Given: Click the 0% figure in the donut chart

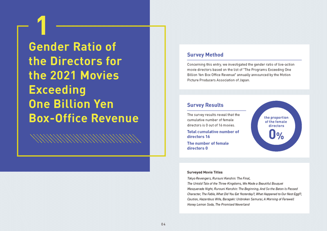Looking at the screenshot, I should (x=276, y=134).
